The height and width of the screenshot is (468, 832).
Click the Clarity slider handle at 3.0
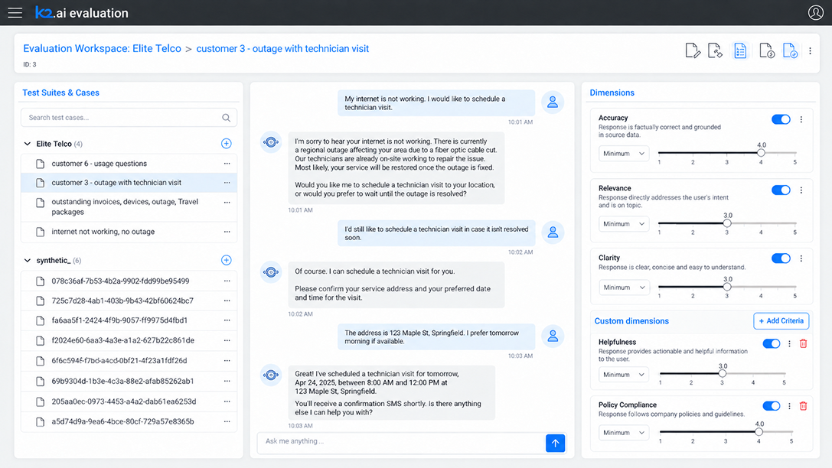click(727, 287)
